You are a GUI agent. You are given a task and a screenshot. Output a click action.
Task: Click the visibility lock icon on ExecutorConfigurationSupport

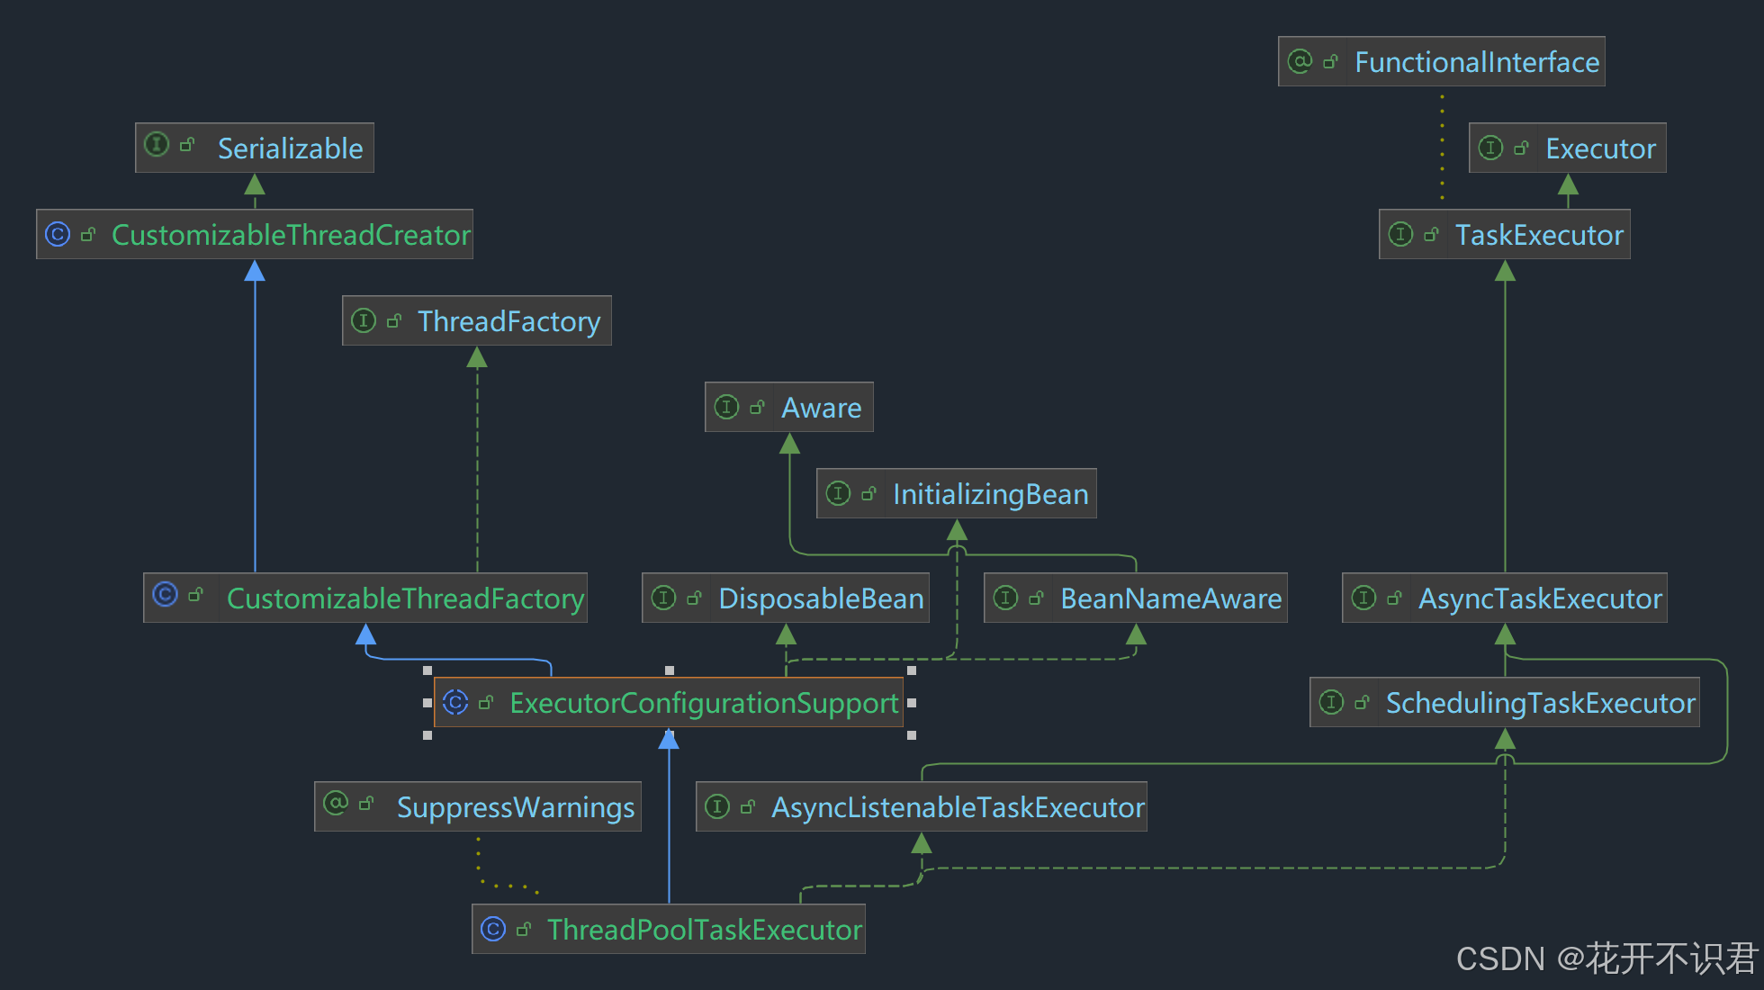486,702
